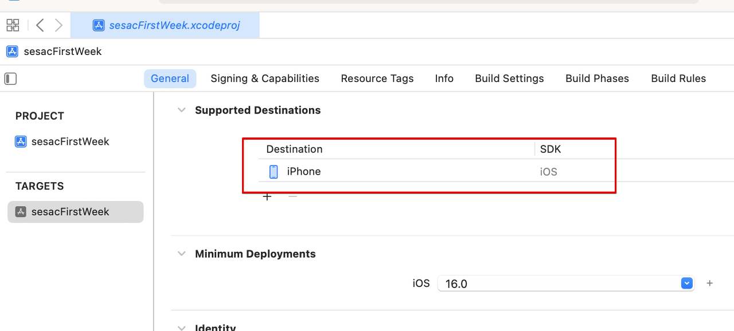Open the Build Rules tab
Screen dimensions: 734x331
(x=678, y=78)
